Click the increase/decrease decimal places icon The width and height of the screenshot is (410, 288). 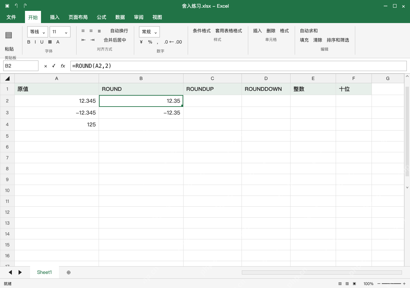coord(173,42)
